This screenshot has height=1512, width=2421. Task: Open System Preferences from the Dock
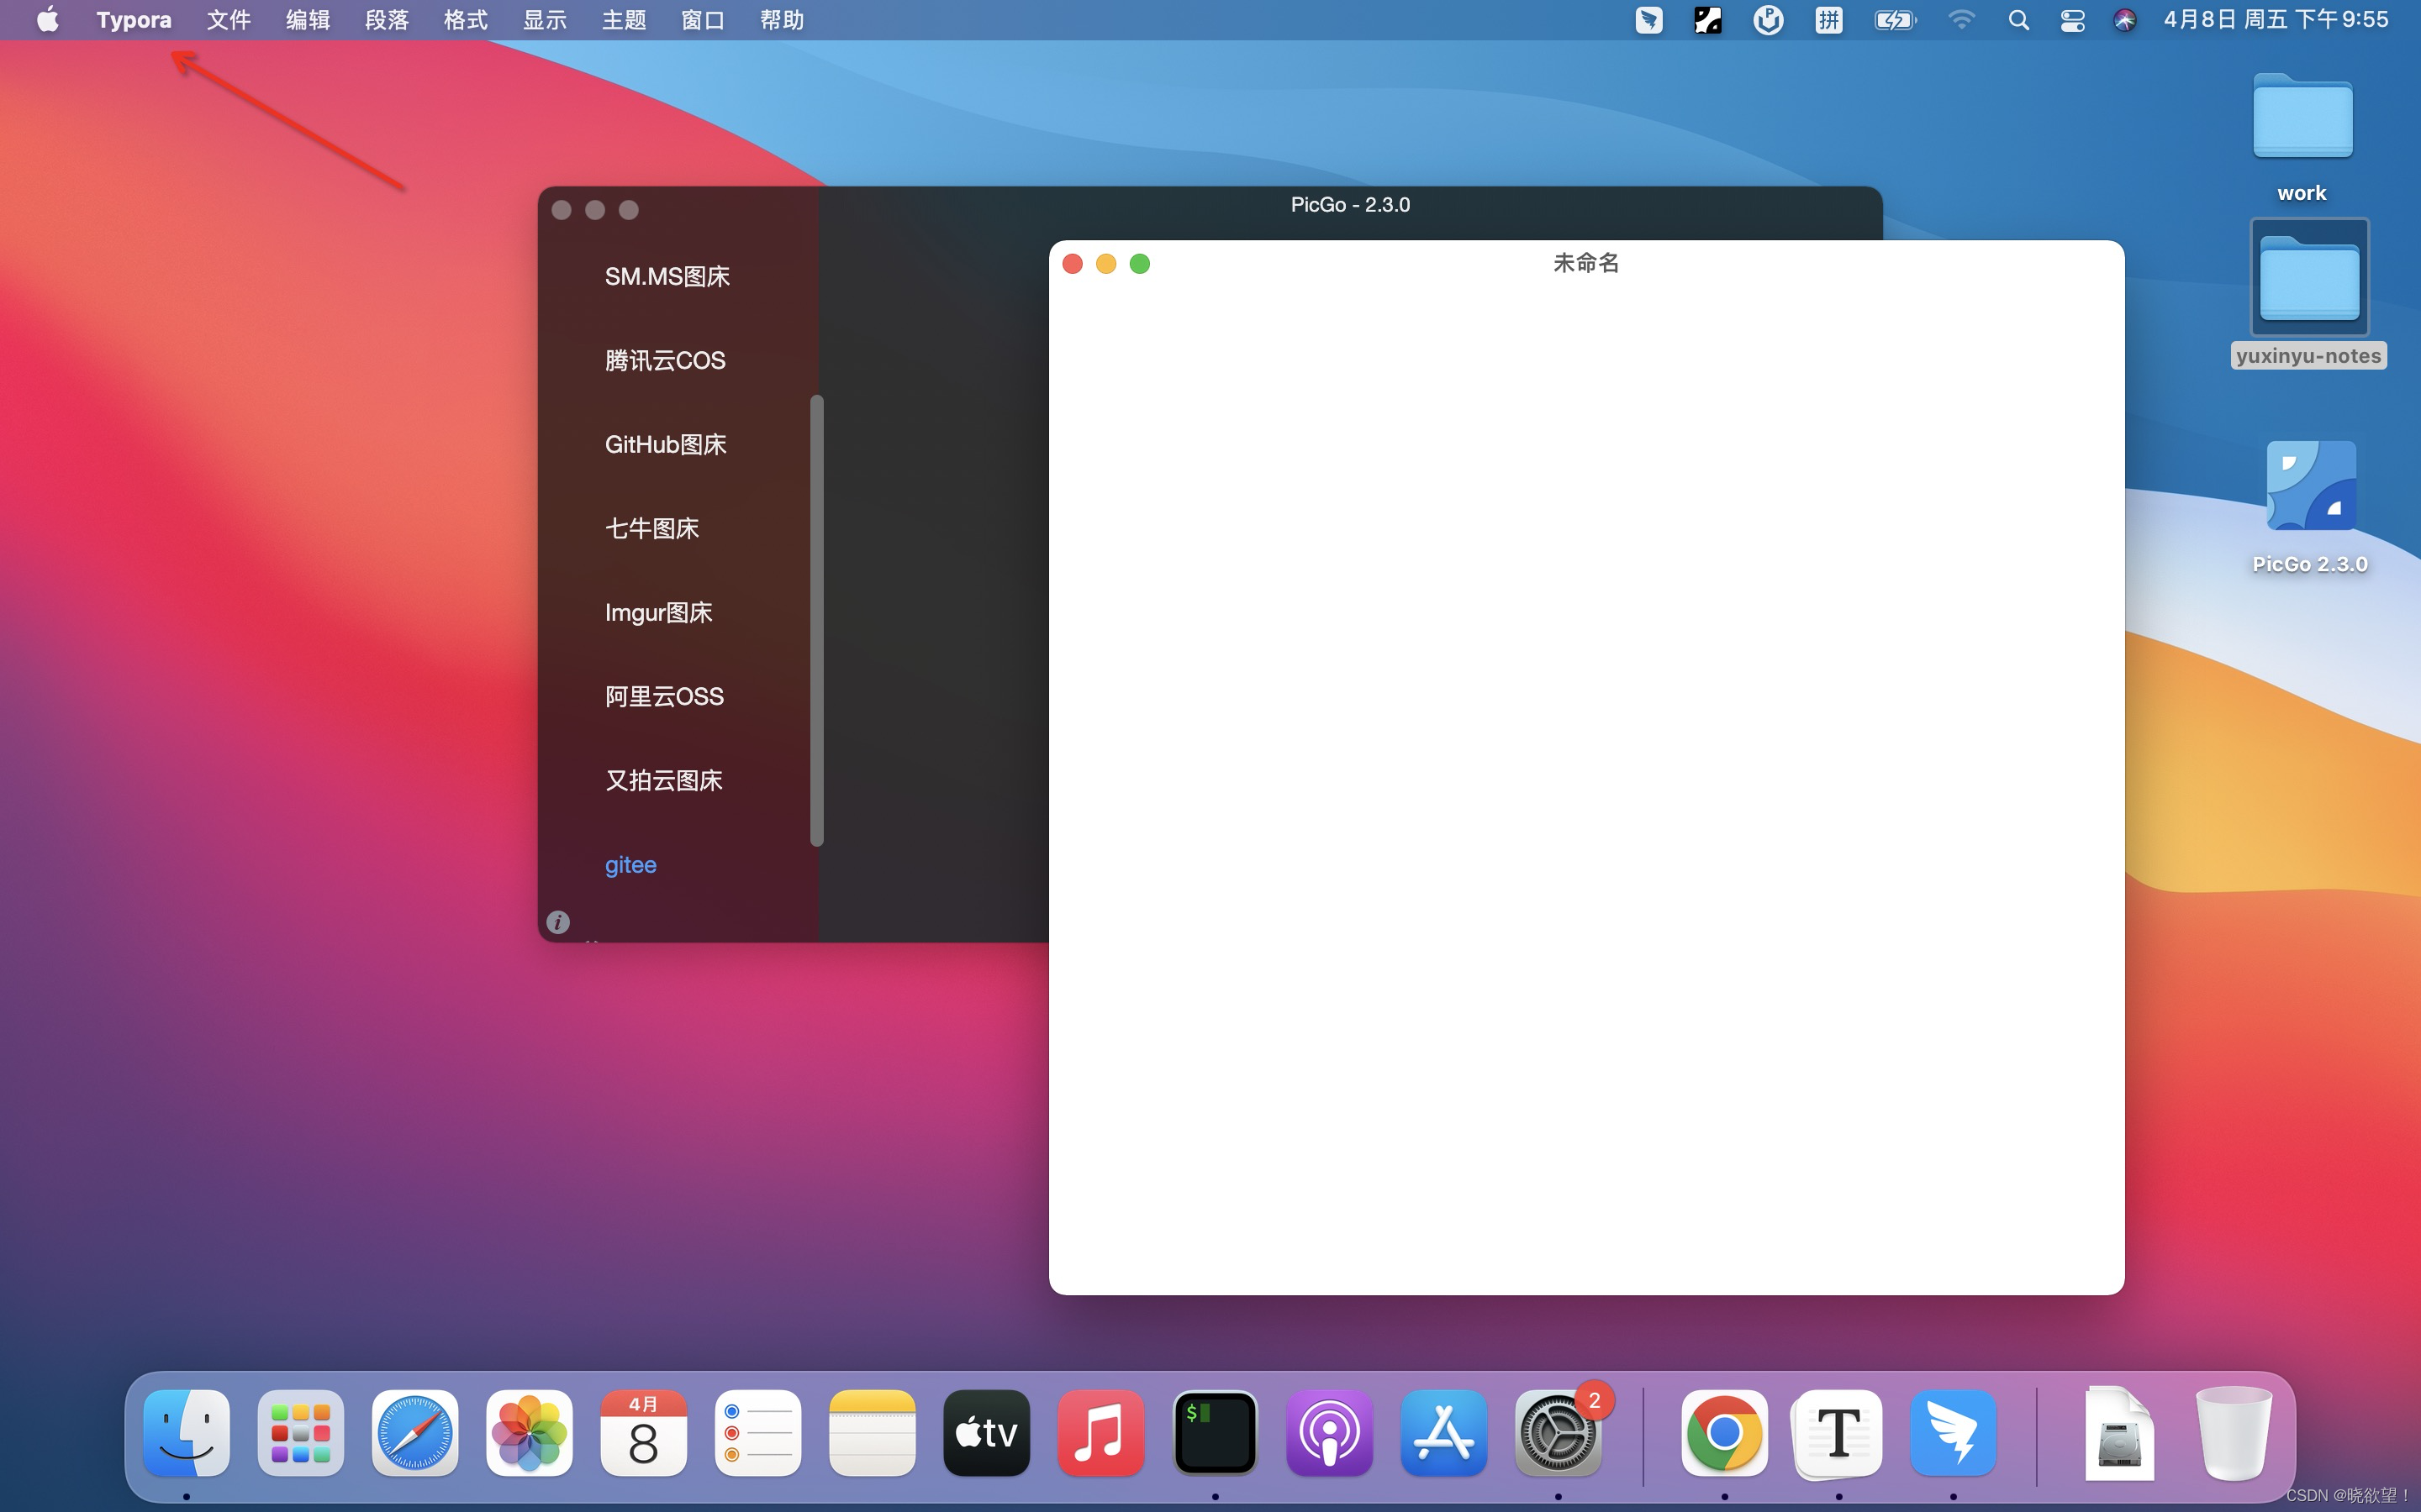(x=1558, y=1433)
